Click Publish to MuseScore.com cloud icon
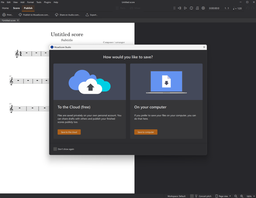Screen dimensions: 256x198 coord(20,15)
